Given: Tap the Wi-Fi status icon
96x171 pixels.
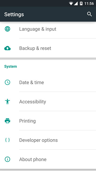Looking at the screenshot, I should [71, 3].
